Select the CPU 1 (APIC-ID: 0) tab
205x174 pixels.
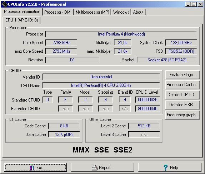pos(21,20)
